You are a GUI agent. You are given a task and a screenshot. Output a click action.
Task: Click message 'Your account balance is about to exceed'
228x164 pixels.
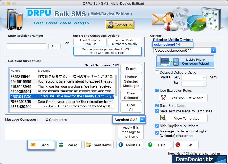tap(75, 81)
